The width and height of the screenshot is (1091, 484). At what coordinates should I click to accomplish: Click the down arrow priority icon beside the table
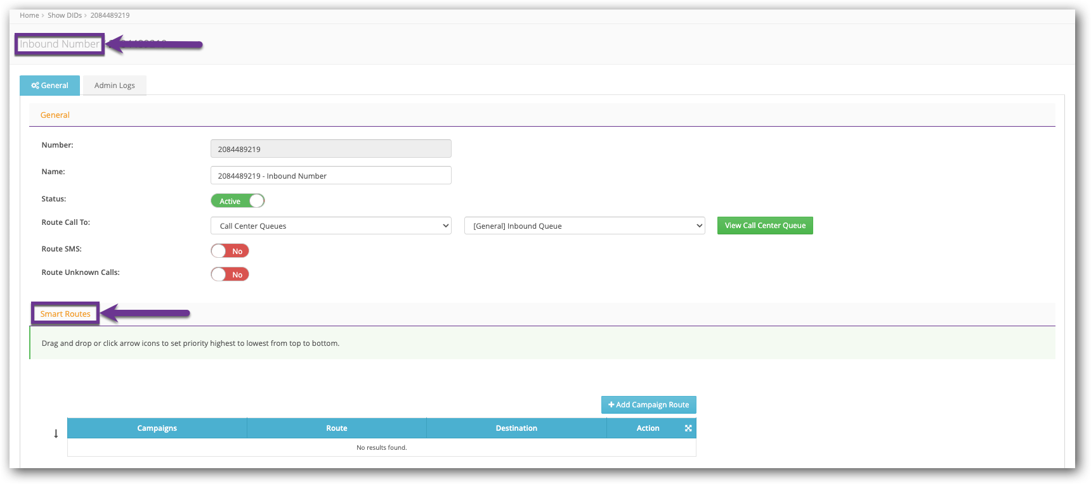56,434
